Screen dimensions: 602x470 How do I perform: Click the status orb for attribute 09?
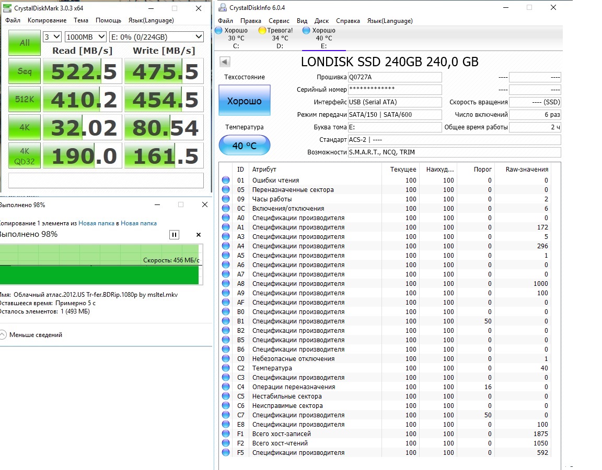click(x=226, y=199)
